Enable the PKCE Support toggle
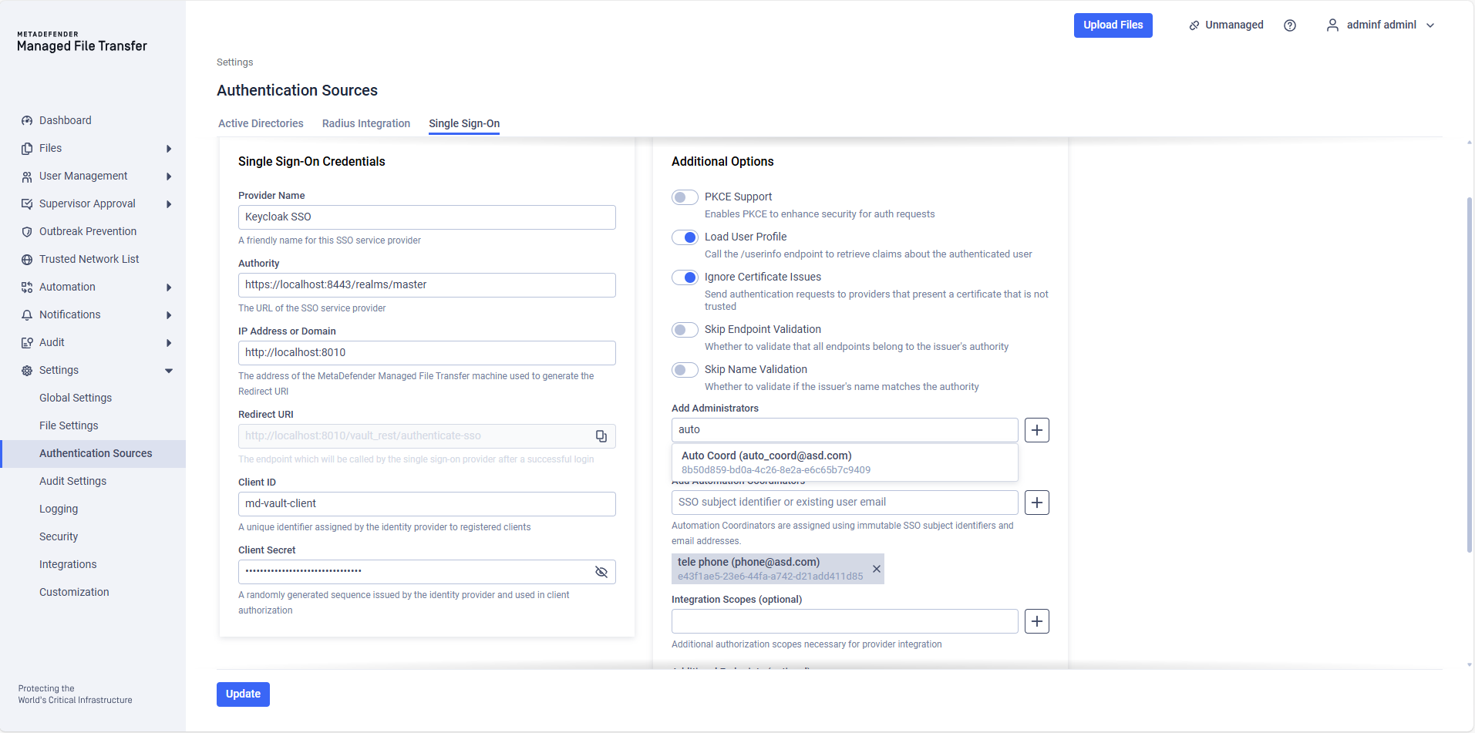Image resolution: width=1475 pixels, height=733 pixels. pos(684,197)
